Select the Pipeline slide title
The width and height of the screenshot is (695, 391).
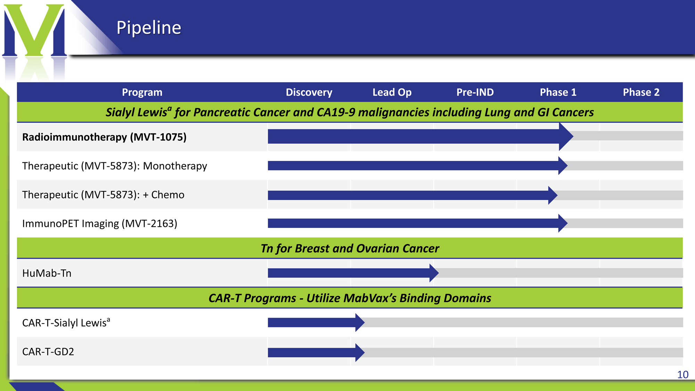[149, 27]
